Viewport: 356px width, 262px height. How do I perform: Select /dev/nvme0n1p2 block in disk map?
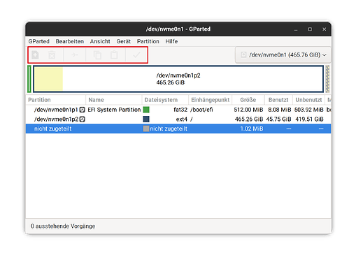pos(178,79)
